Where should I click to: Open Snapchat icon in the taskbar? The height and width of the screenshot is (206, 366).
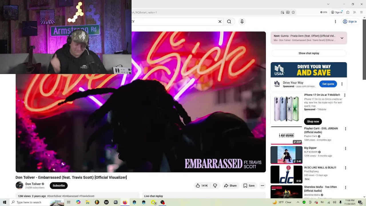click(x=153, y=202)
